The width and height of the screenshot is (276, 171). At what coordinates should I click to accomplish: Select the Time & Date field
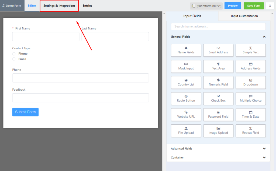pyautogui.click(x=251, y=115)
